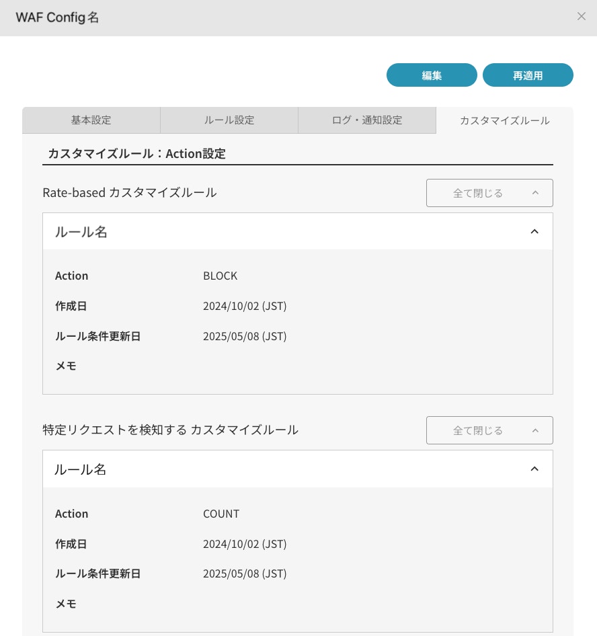
Task: Click the カスタマイズルール：Action設定 heading
Action: click(136, 154)
